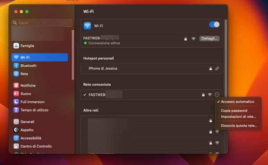Image resolution: width=268 pixels, height=165 pixels.
Task: Click the connected FASTWEB network name
Action: pos(101,38)
